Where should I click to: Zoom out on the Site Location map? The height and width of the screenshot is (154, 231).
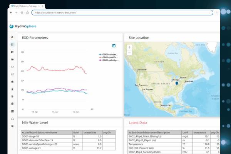[x=129, y=53]
